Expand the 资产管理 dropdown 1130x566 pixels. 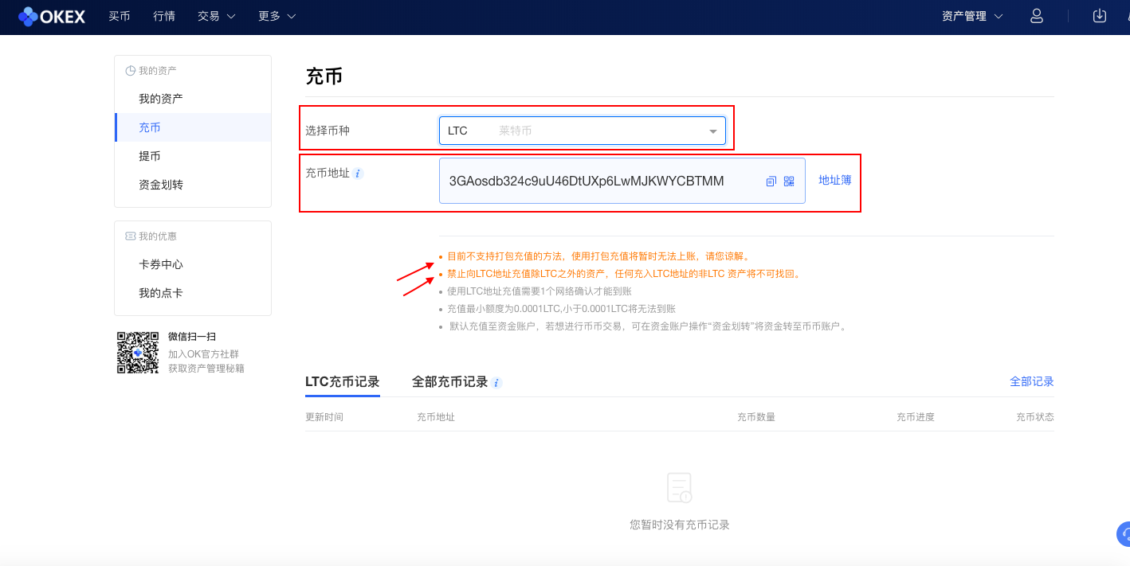click(x=972, y=16)
